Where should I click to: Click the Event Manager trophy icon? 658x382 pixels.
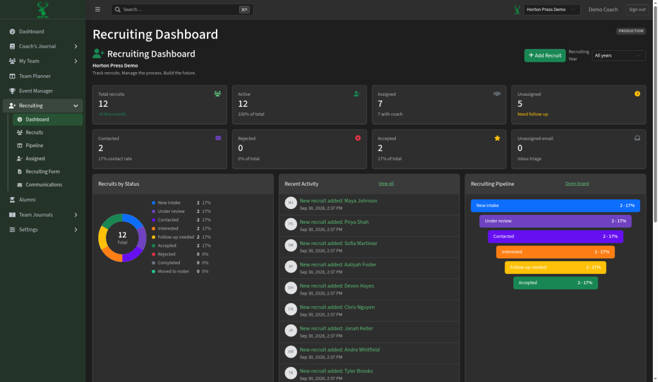pyautogui.click(x=12, y=91)
